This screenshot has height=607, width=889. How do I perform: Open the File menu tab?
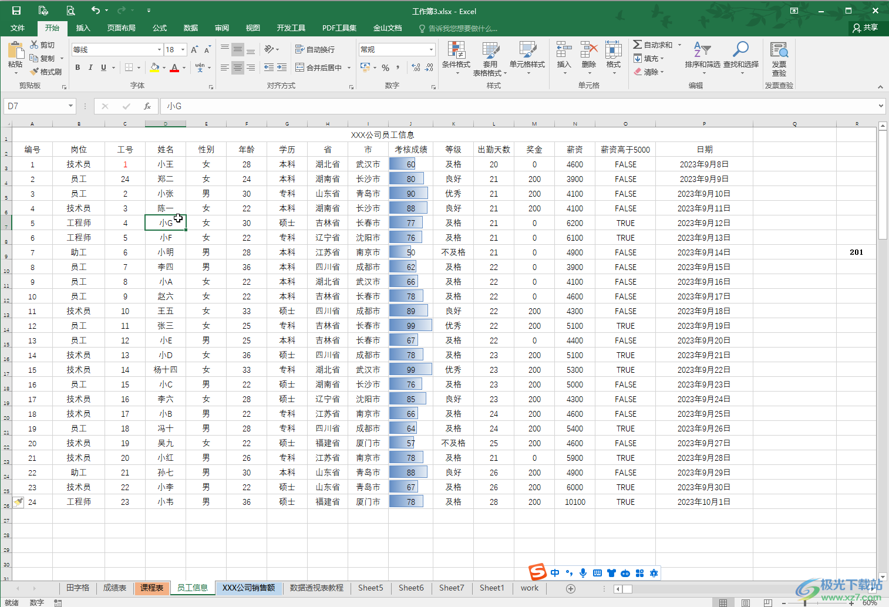coord(18,28)
